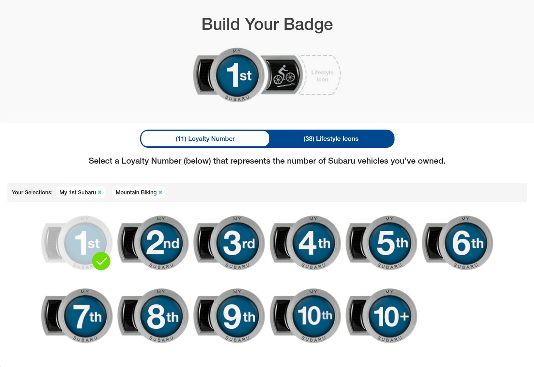Click the My 1st Subaru selection chip
Viewport: 534px width, 367px height.
click(x=78, y=192)
